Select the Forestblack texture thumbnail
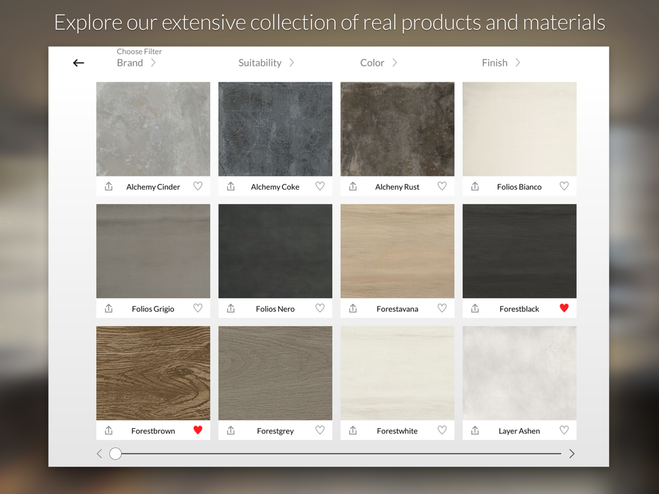 click(519, 251)
